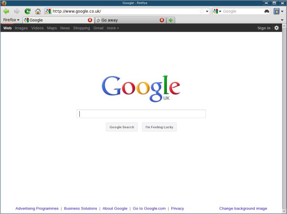Open Videos in the Google bar

(x=37, y=28)
